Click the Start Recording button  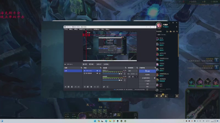click(x=147, y=75)
